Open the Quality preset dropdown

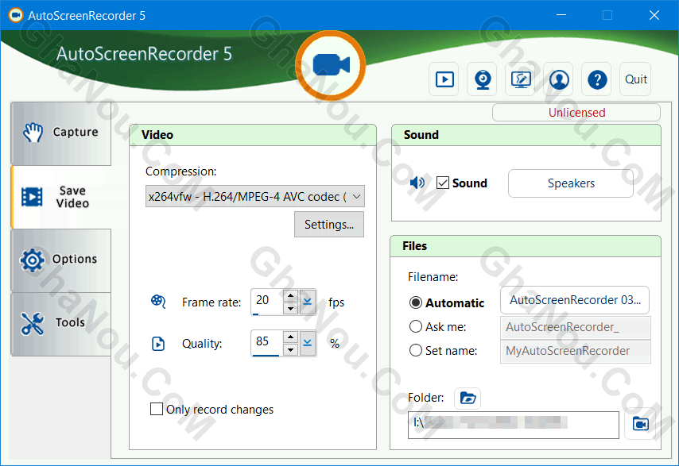308,343
